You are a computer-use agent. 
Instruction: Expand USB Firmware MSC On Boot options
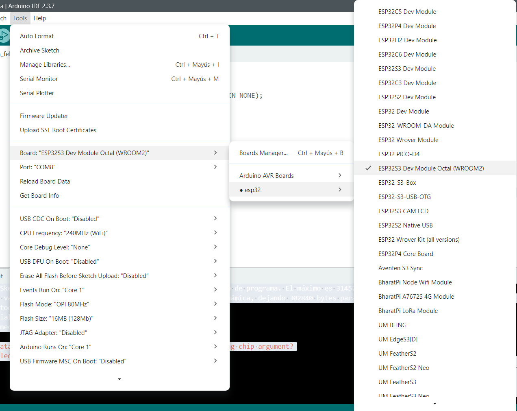[119, 361]
